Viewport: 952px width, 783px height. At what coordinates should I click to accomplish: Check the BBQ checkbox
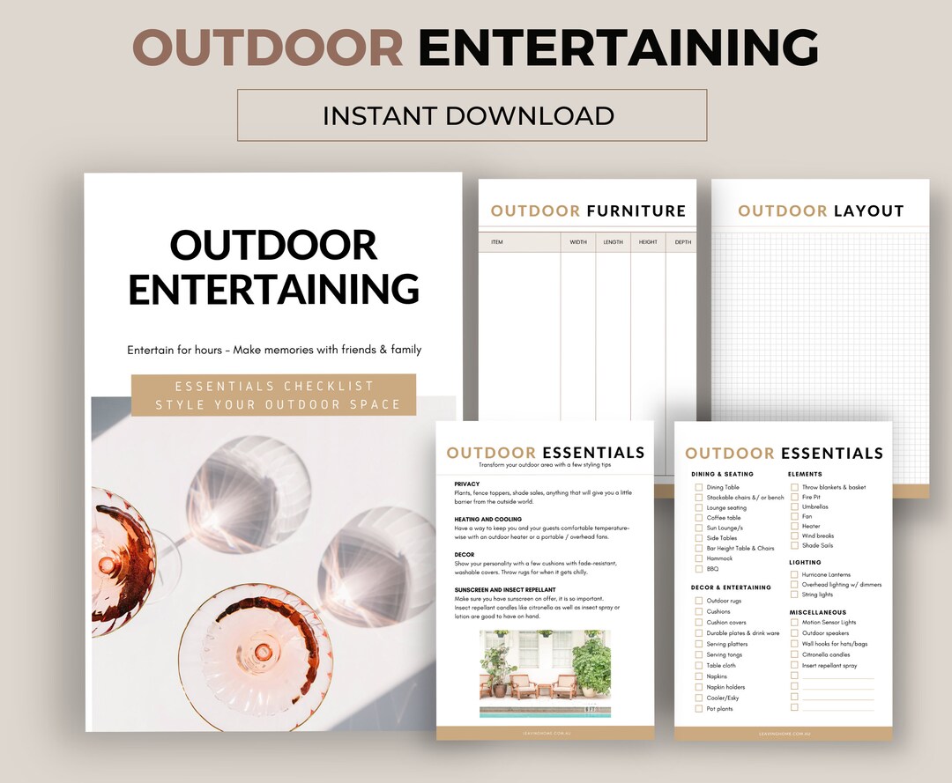pyautogui.click(x=699, y=569)
